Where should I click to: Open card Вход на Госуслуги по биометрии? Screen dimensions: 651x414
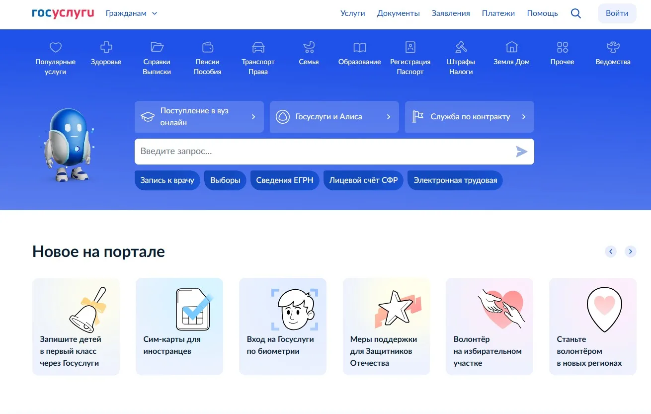(283, 327)
